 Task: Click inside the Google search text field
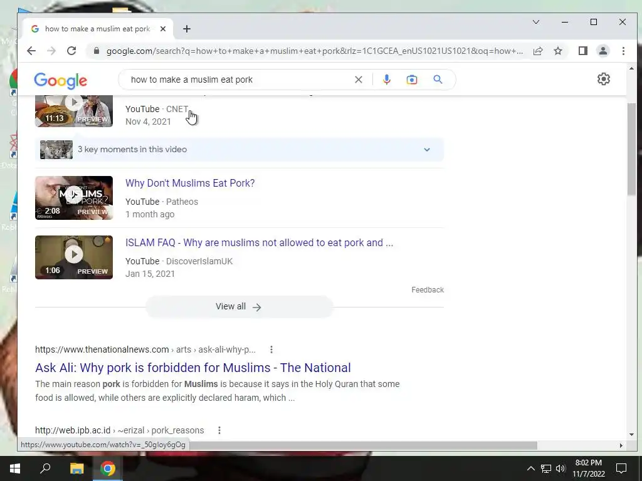coord(239,80)
